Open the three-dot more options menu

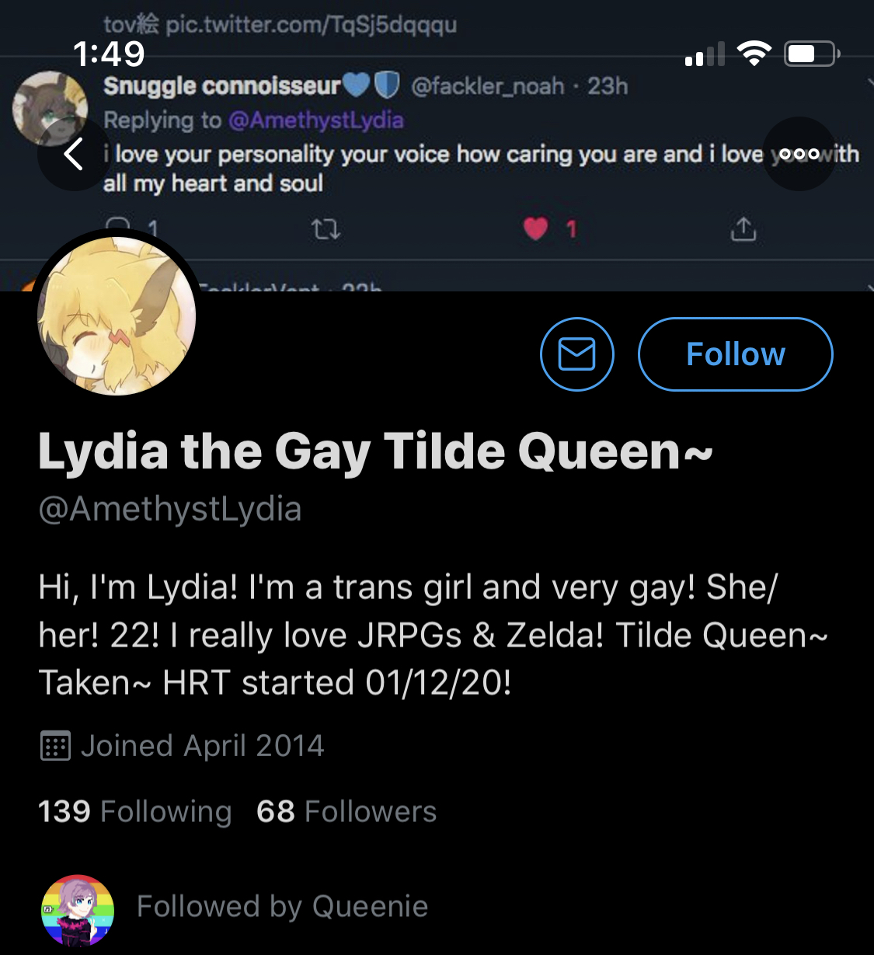[x=799, y=154]
